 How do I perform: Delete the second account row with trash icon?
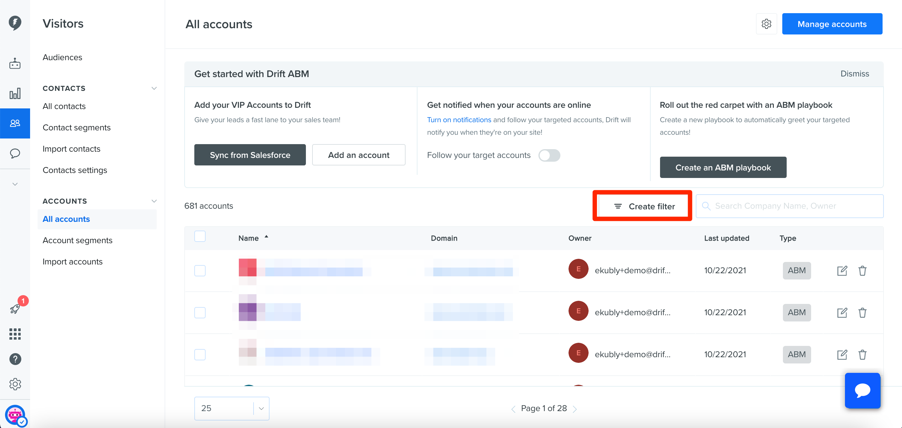(862, 312)
